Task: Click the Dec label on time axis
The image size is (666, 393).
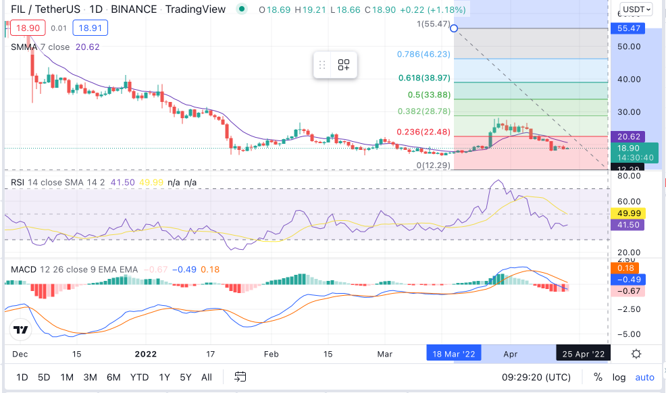Action: [x=20, y=354]
